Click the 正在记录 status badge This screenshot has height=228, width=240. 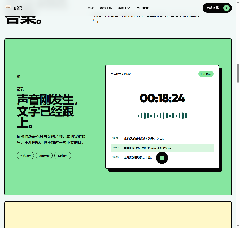[206, 74]
